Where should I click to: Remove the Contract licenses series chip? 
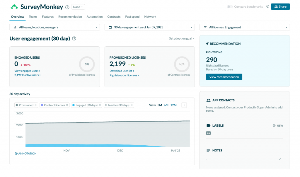[x=67, y=105]
